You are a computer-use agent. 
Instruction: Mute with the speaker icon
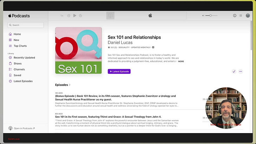tap(203, 16)
